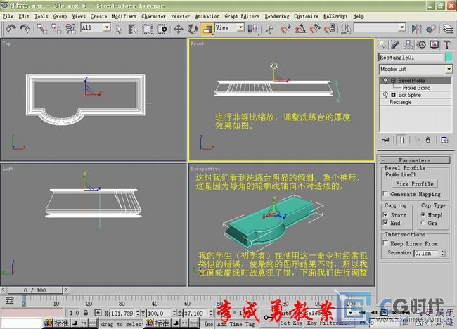The height and width of the screenshot is (329, 457).
Task: Click Rectangular Selection Region icon
Action: click(147, 29)
